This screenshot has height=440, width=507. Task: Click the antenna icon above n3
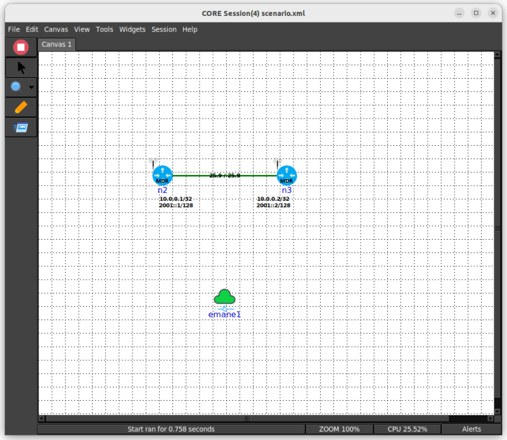tap(278, 163)
